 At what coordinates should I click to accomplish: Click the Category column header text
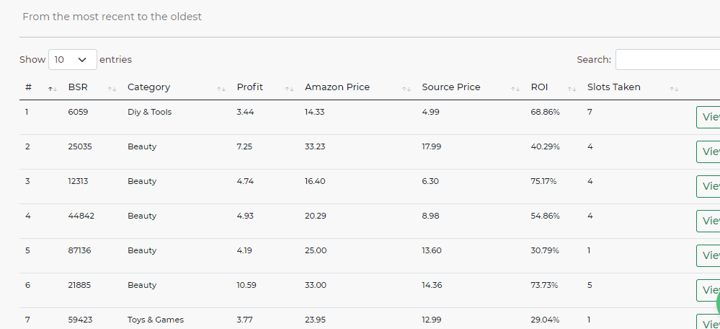(x=148, y=87)
